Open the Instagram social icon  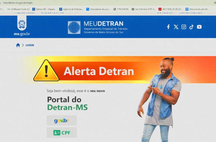tap(184, 27)
